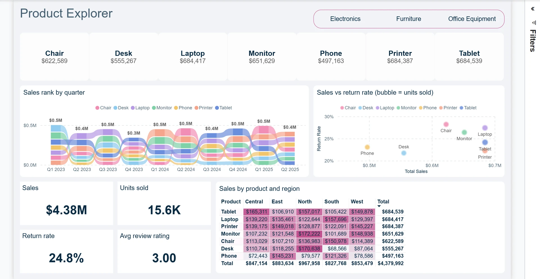Sort table by Total column header

[x=383, y=202]
